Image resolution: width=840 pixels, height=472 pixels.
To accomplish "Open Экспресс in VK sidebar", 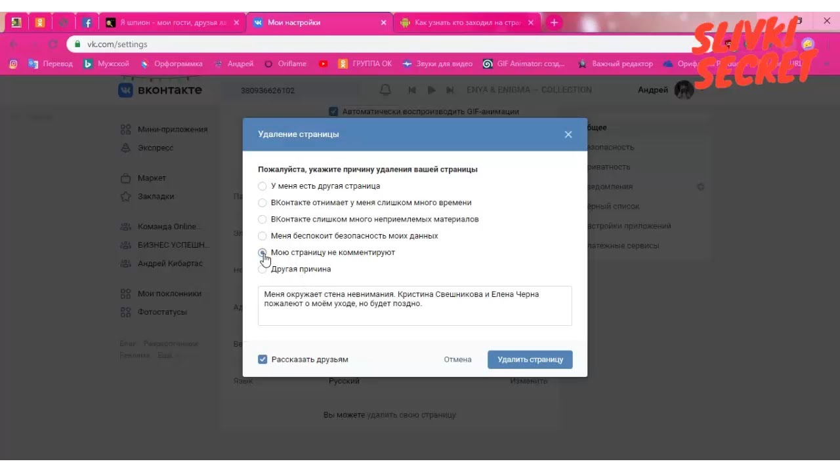I will [147, 147].
